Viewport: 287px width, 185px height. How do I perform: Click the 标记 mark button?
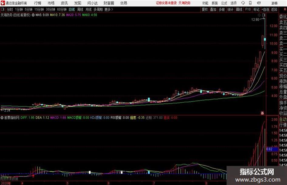tap(256, 9)
